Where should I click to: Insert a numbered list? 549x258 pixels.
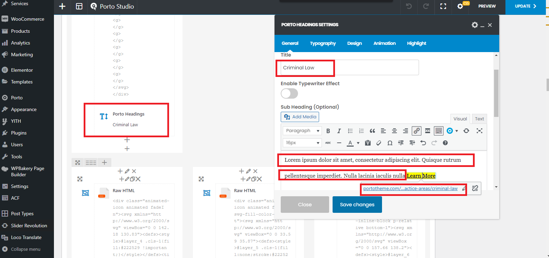click(x=361, y=131)
